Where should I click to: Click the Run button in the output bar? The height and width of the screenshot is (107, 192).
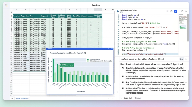(x=182, y=59)
